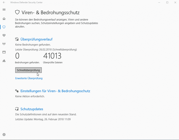This screenshot has width=179, height=140.
Task: Click the settings gears icon beside Einstellungen
Action: [x=17, y=91]
